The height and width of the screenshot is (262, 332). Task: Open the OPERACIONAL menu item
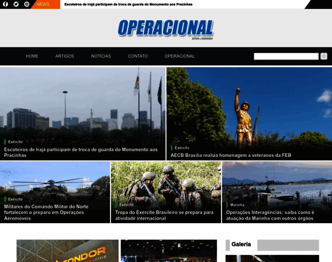click(x=180, y=56)
